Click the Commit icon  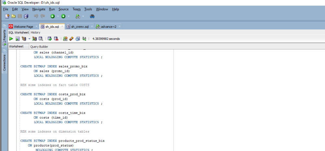coord(50,39)
